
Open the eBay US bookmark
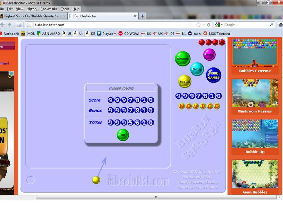coord(146,34)
